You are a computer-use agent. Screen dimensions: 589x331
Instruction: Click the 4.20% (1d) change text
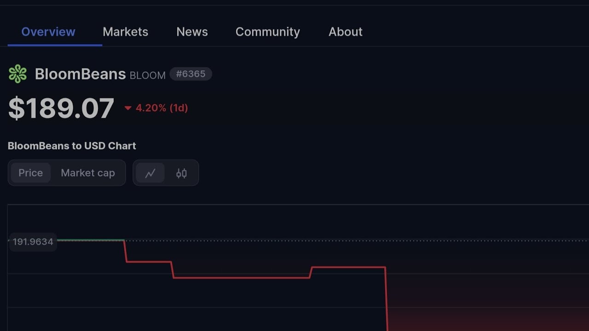coord(162,108)
